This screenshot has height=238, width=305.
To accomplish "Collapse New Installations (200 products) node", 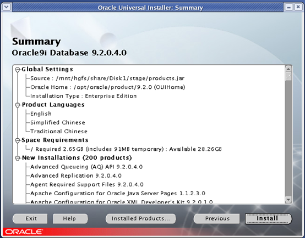I will coord(18,158).
